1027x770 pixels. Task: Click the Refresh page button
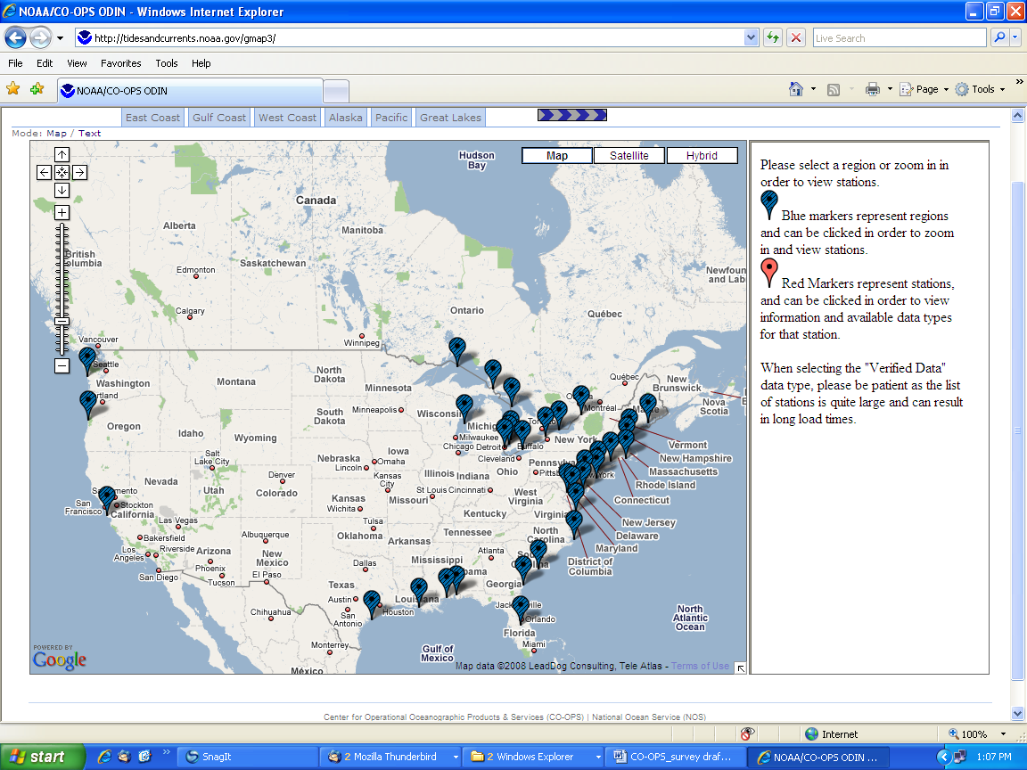point(773,38)
